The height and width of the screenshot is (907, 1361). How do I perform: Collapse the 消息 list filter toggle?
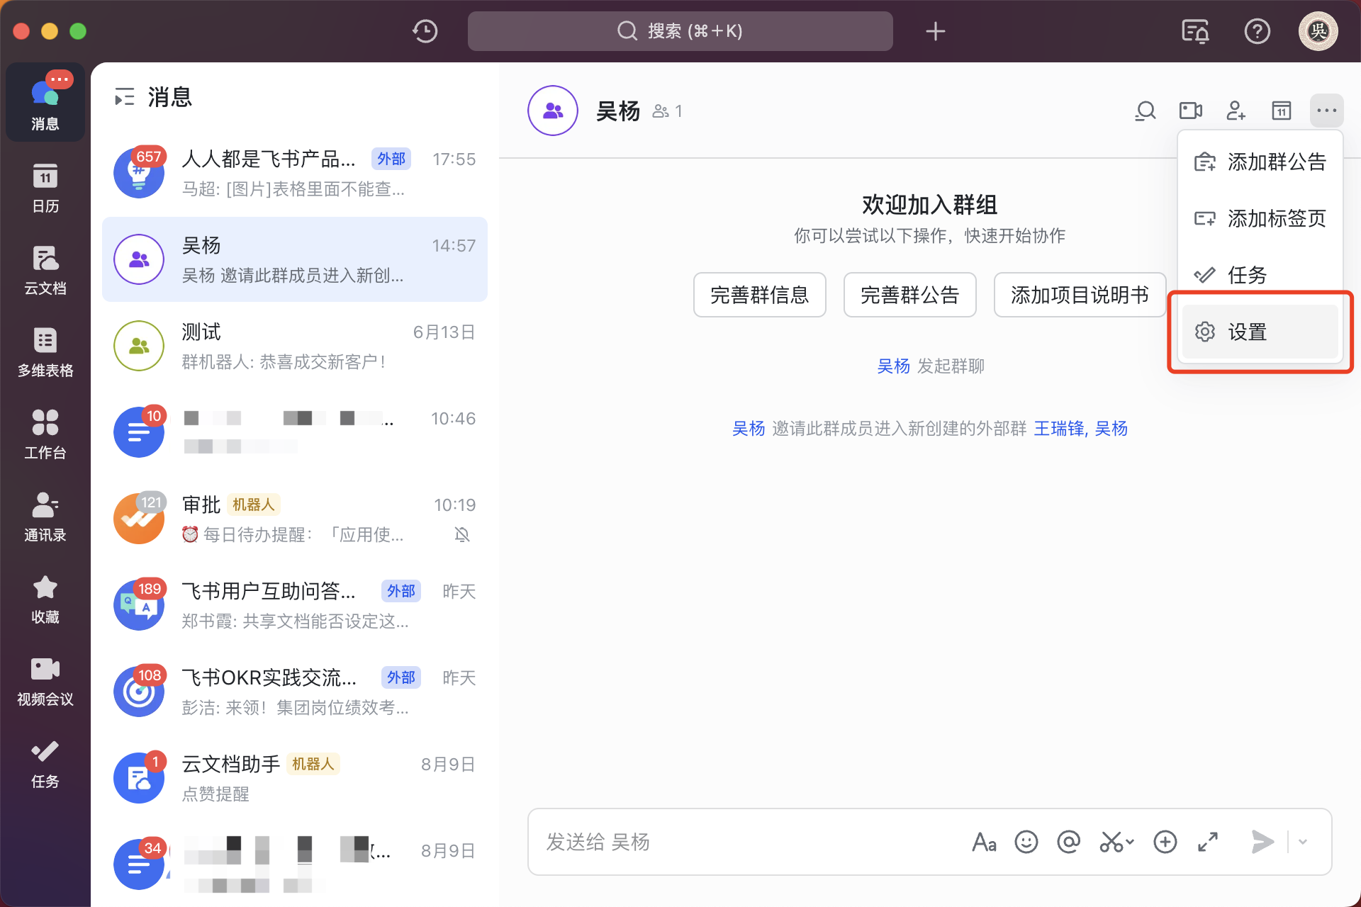125,97
